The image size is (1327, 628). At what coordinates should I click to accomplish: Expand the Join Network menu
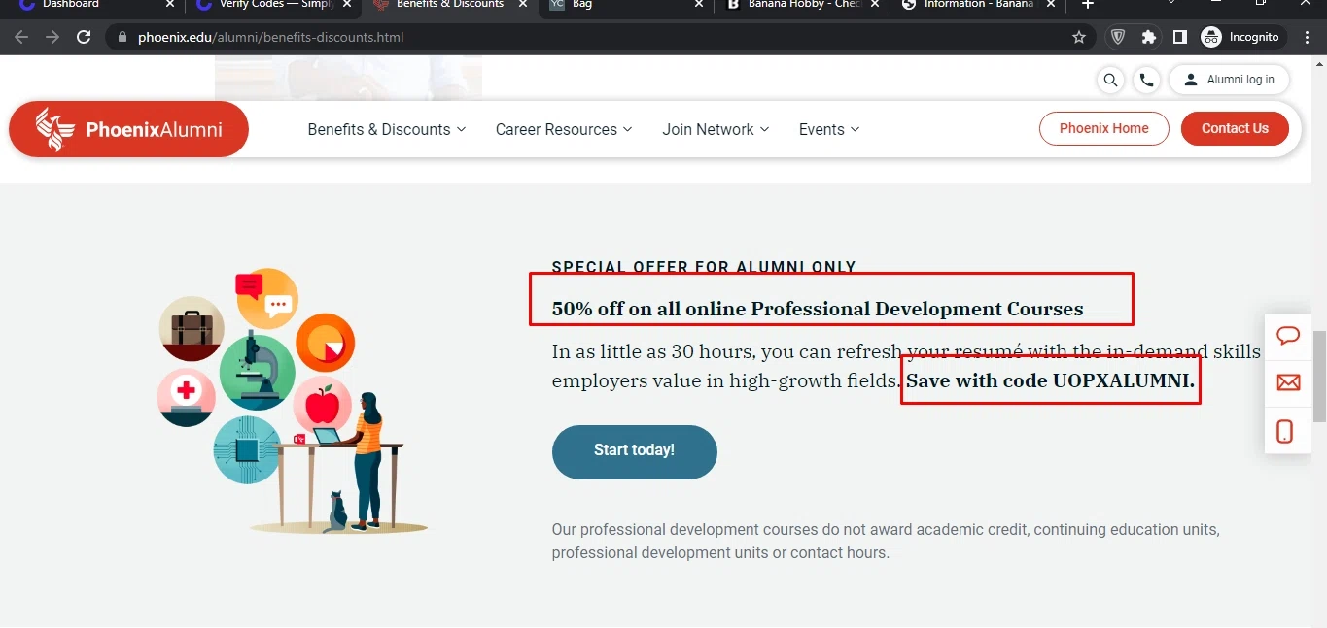point(716,129)
